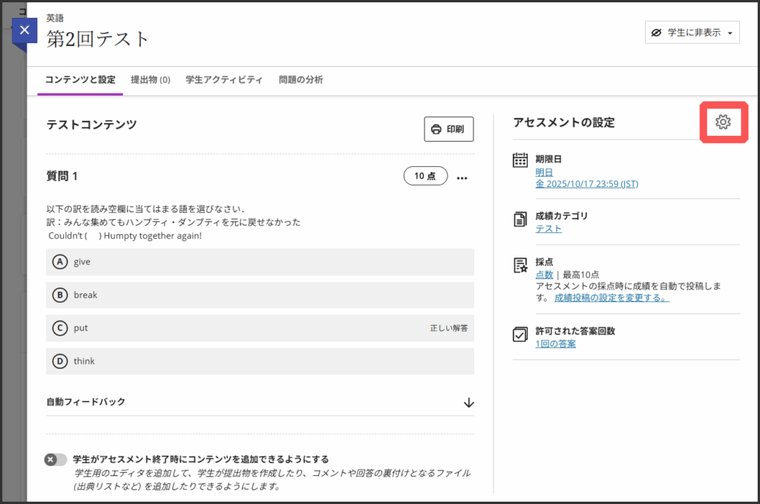Open the 1回の答案 attempts link
760x504 pixels.
pos(555,344)
